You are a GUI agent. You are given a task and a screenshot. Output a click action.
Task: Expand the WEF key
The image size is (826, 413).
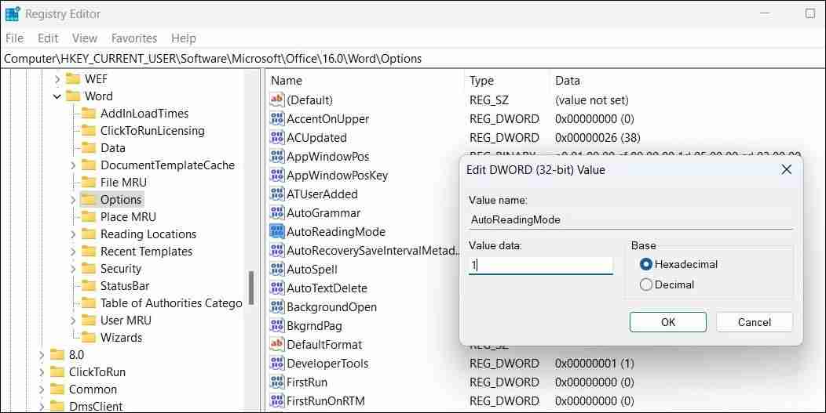pos(57,79)
